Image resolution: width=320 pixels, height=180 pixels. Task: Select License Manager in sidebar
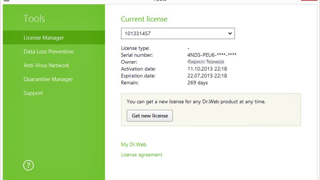click(x=54, y=38)
